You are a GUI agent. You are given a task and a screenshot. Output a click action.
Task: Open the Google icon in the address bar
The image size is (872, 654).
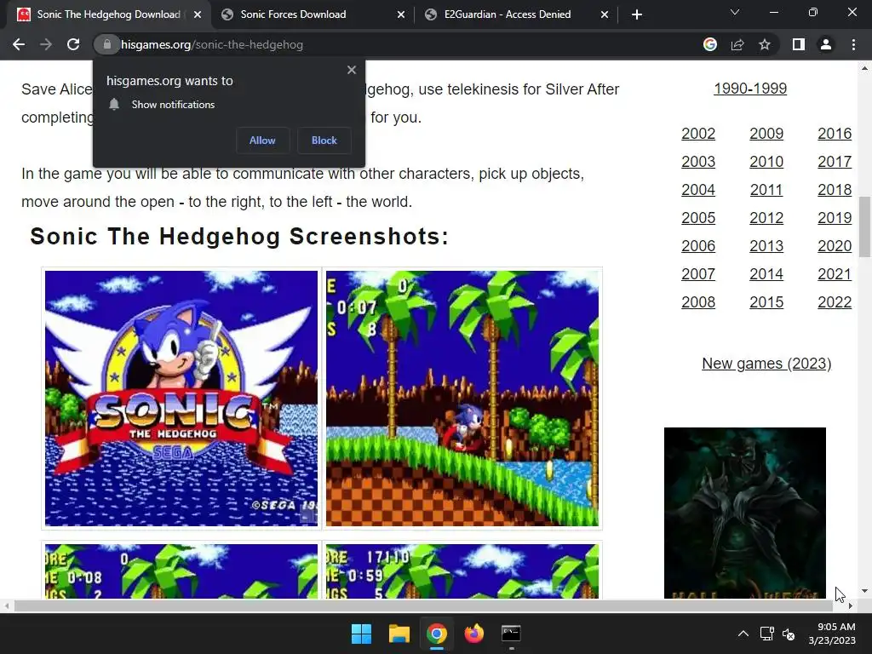coord(709,44)
